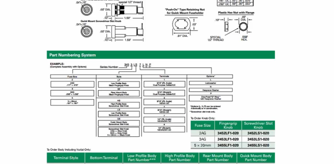Select part number 3453LF1-020
The image size is (334, 164).
[x=228, y=139]
